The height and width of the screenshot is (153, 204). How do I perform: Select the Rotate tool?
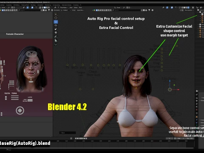click(x=56, y=25)
